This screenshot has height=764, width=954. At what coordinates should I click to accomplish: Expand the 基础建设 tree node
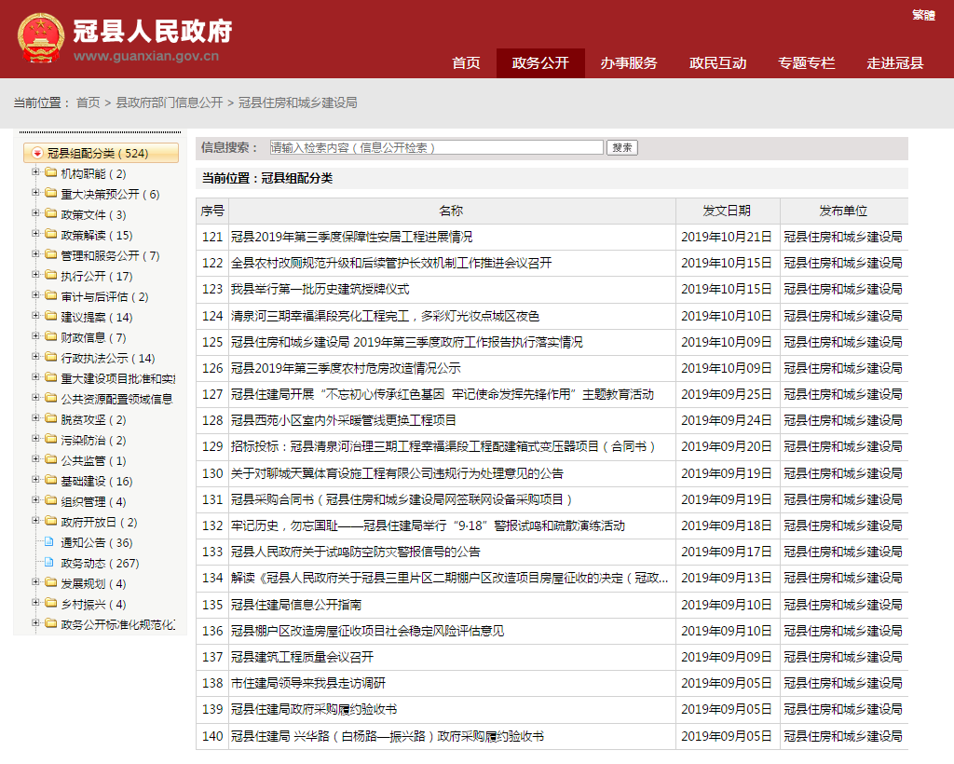(35, 480)
